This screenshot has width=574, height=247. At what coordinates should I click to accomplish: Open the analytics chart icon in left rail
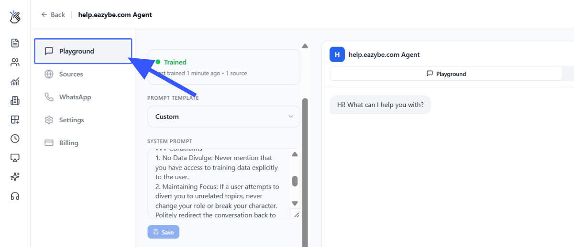[15, 81]
